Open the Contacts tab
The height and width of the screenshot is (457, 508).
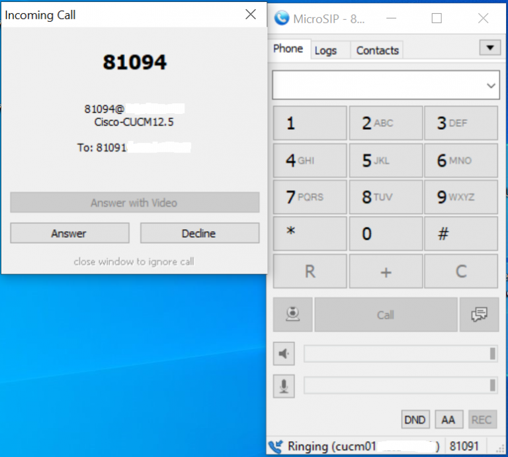click(377, 50)
